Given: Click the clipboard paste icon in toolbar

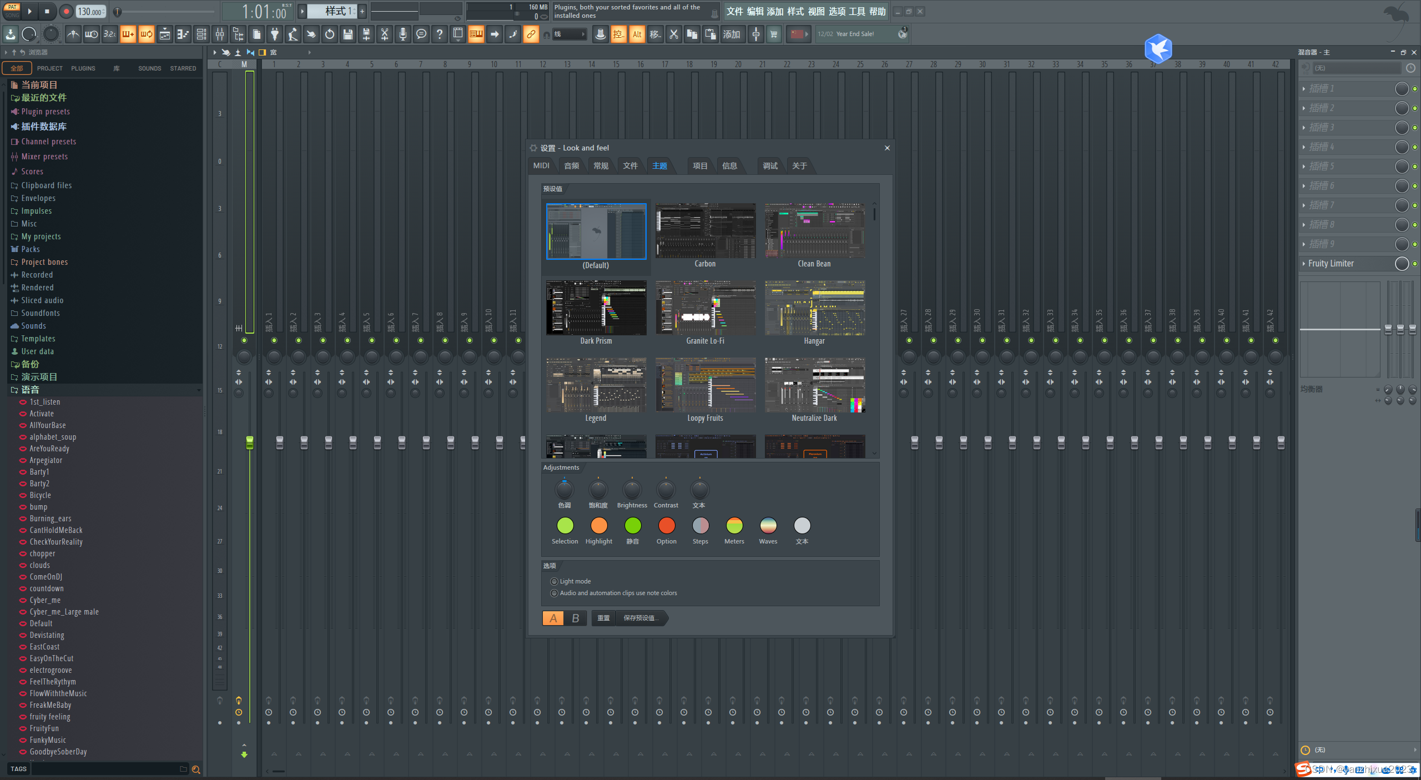Looking at the screenshot, I should [710, 34].
